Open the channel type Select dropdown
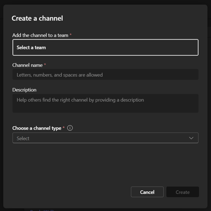This screenshot has width=211, height=211. pyautogui.click(x=105, y=138)
